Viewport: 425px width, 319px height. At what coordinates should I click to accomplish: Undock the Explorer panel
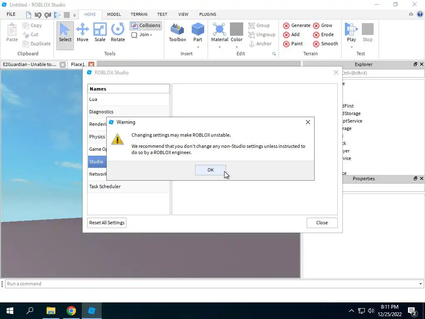(x=415, y=64)
